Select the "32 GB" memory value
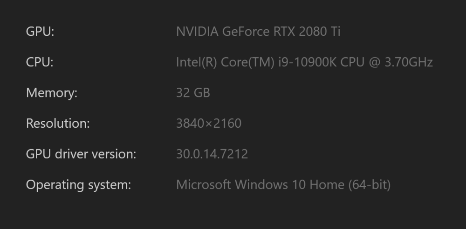The image size is (466, 229). [193, 93]
